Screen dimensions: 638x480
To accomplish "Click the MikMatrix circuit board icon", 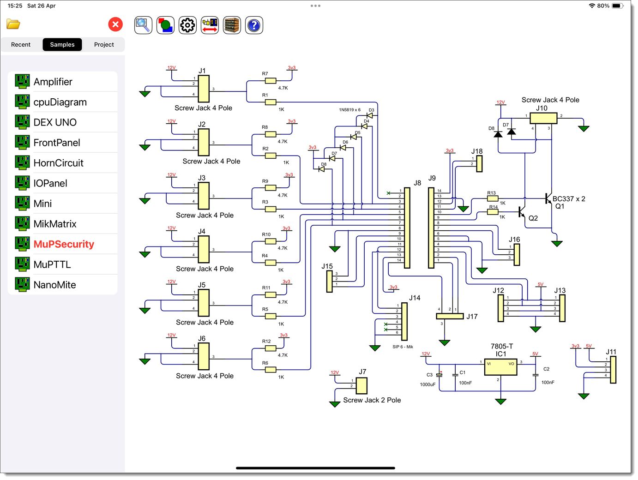I will point(22,223).
